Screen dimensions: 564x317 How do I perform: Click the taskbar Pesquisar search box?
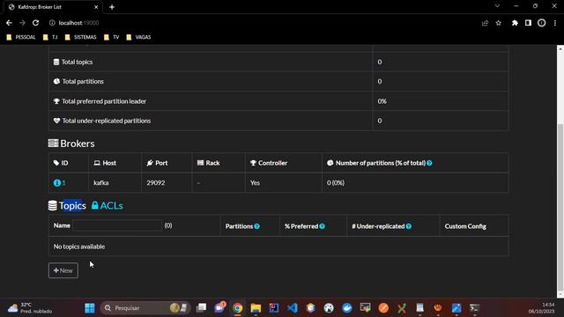coord(145,308)
